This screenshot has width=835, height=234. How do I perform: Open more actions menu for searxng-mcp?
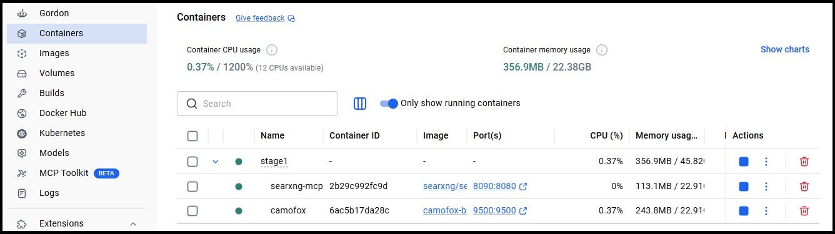(x=766, y=187)
